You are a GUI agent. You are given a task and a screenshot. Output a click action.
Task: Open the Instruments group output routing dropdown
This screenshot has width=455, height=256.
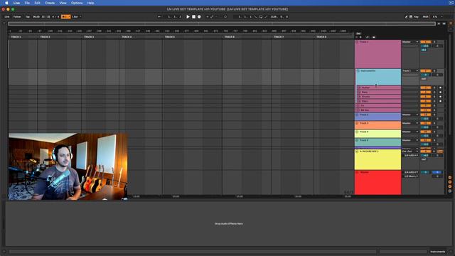click(410, 71)
